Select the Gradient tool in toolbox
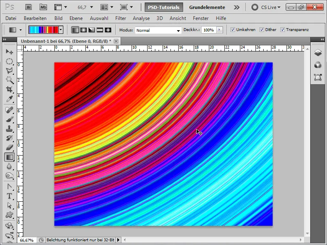 point(9,157)
